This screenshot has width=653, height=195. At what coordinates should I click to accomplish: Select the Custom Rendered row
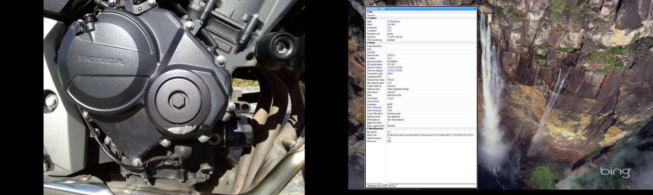421,113
